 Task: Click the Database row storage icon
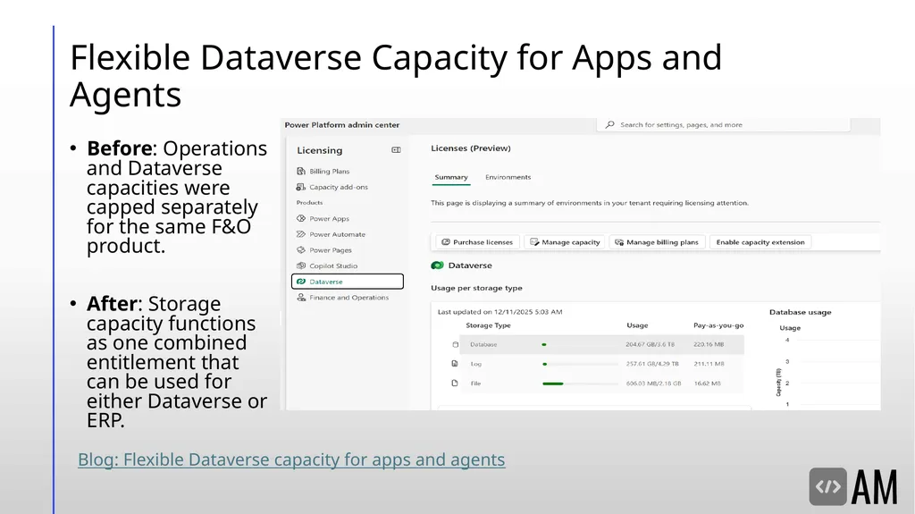point(455,345)
